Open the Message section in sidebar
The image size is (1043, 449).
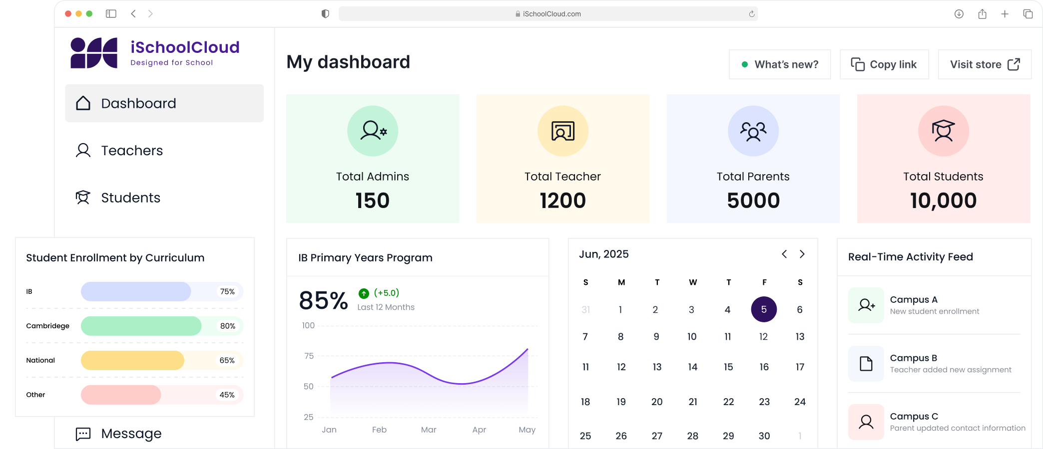pyautogui.click(x=131, y=434)
